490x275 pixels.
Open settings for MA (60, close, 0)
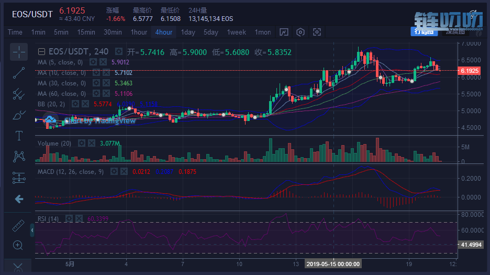(x=96, y=93)
